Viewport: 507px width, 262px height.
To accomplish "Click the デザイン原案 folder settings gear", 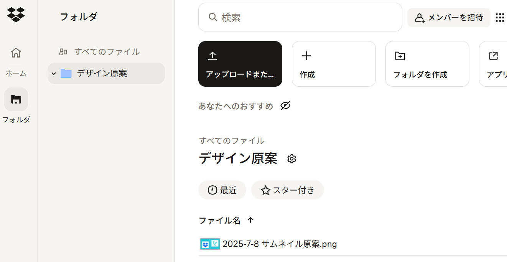I will (x=292, y=159).
